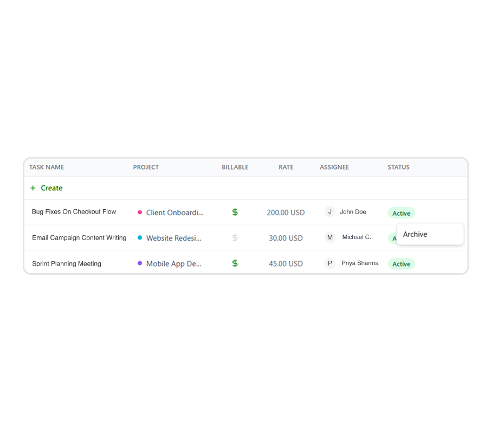Click the Create text button
Viewport: 491px width, 432px height.
coord(51,188)
